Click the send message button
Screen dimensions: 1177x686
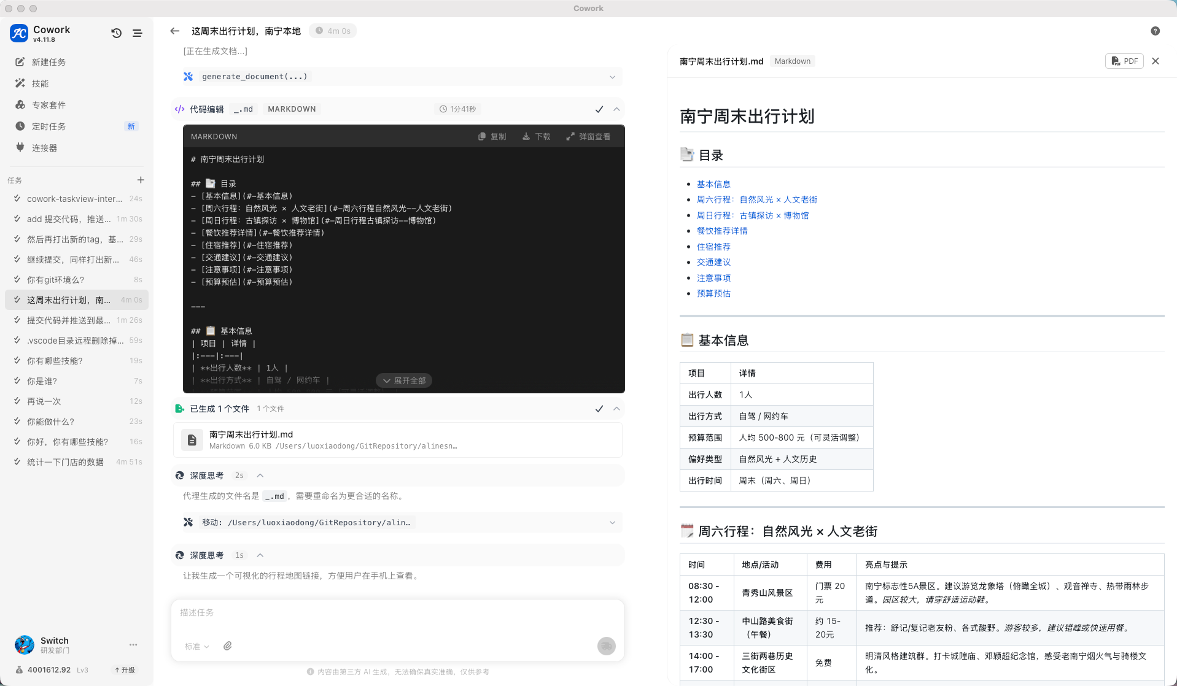[x=607, y=646]
